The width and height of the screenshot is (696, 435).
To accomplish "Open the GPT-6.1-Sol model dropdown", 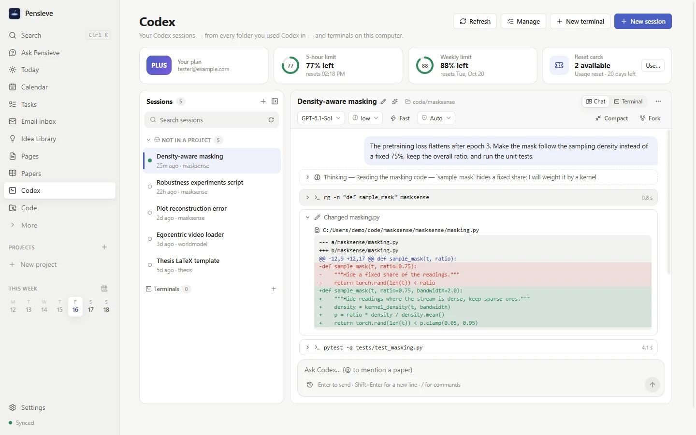I will click(321, 118).
